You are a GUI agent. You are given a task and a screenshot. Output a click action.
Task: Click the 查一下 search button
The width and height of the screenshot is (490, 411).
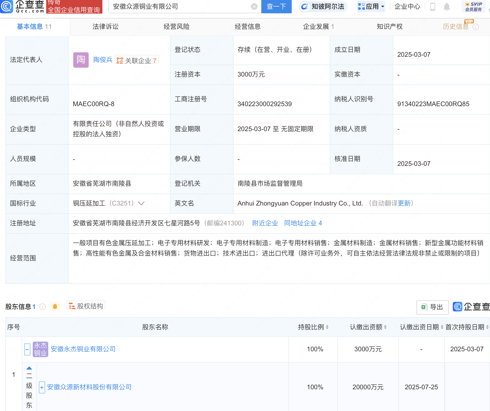(x=276, y=7)
